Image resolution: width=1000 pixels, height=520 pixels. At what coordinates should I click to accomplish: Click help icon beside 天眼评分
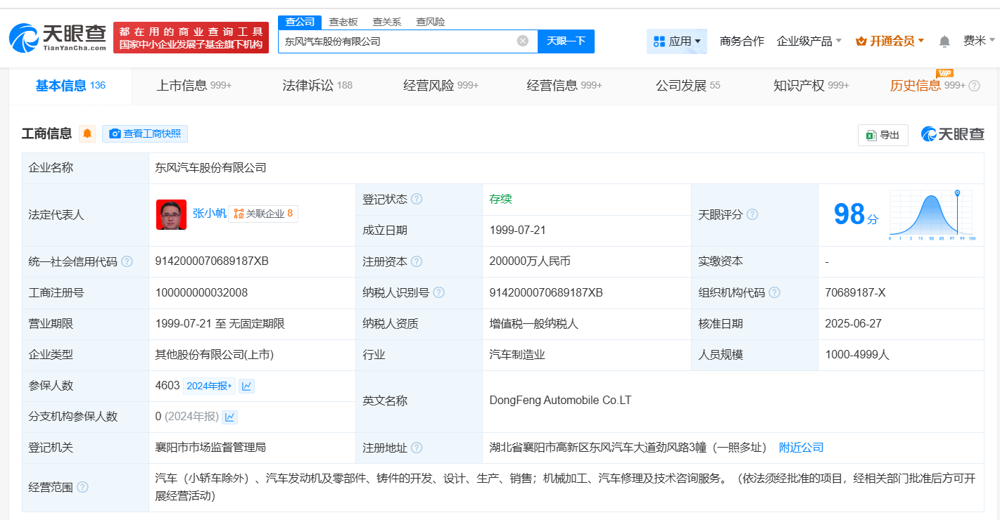(752, 214)
